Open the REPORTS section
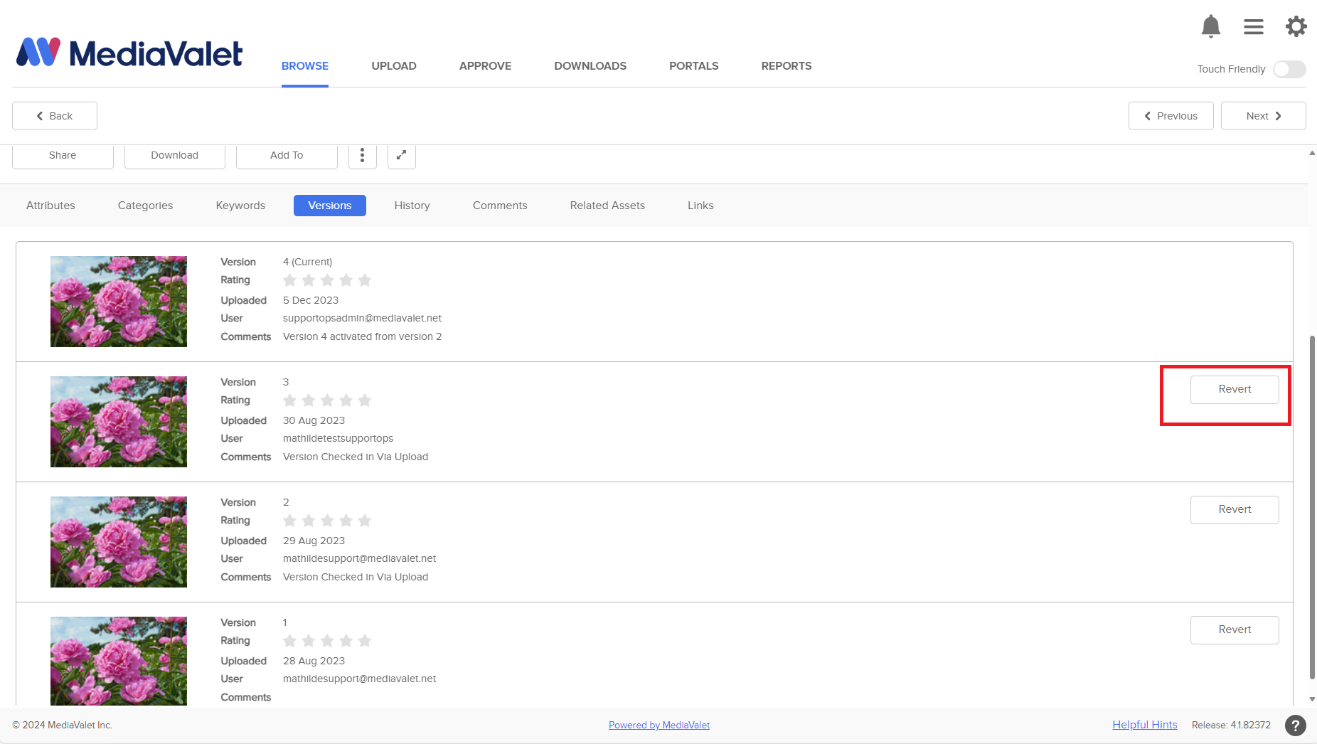1317x744 pixels. (x=787, y=66)
